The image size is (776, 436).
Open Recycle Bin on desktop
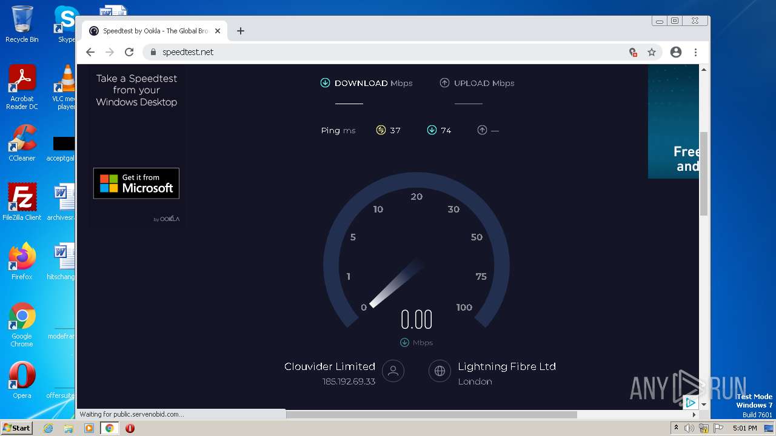pos(22,24)
